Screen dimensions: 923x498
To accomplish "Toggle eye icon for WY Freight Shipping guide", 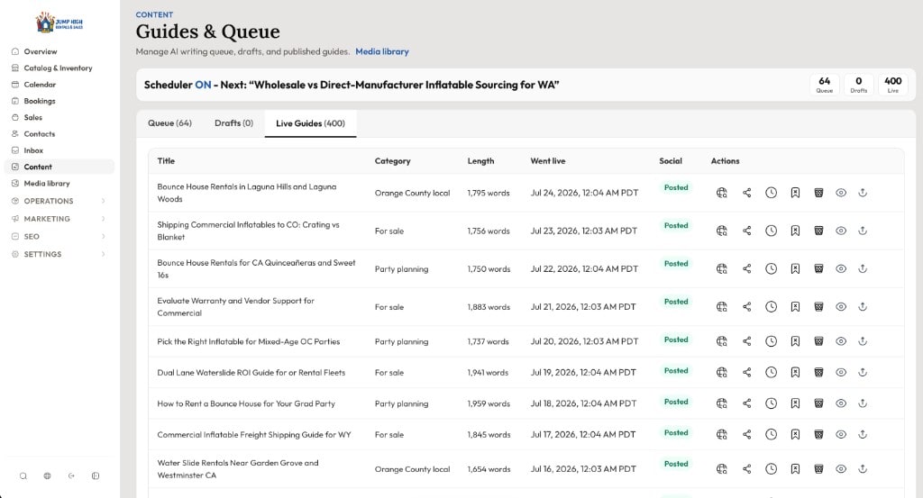I will [x=841, y=434].
